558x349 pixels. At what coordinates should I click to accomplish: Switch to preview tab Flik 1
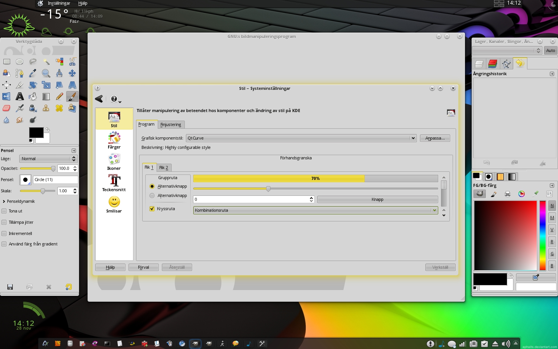[149, 167]
